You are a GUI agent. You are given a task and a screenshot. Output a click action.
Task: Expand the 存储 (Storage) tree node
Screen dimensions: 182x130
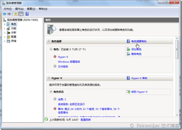[x=5, y=41]
